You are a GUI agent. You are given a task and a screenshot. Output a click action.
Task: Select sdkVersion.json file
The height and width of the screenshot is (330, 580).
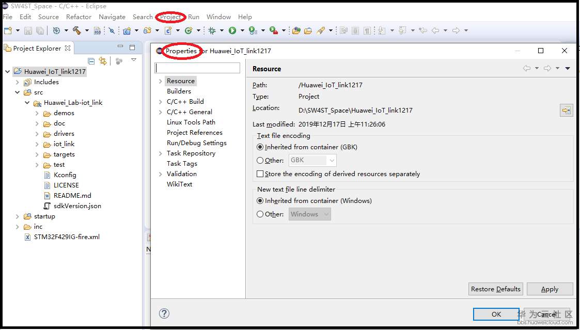[x=77, y=206]
